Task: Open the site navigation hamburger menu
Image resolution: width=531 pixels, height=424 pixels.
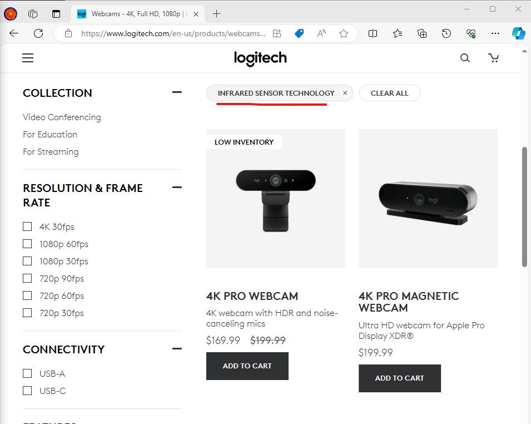Action: click(x=27, y=57)
